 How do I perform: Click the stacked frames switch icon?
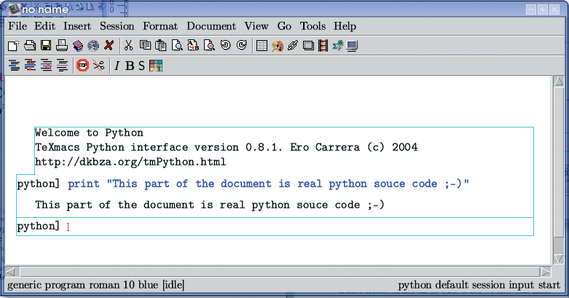(308, 46)
